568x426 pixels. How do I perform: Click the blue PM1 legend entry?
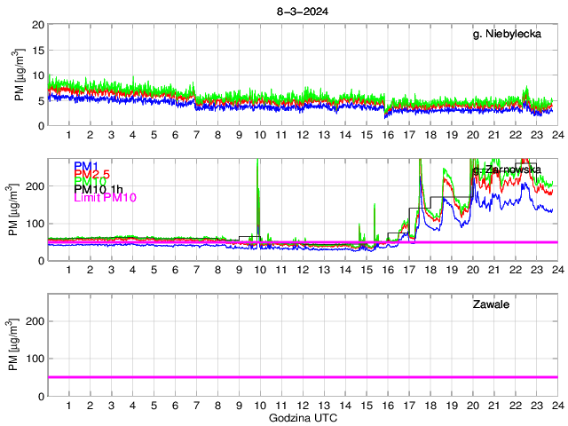click(86, 166)
